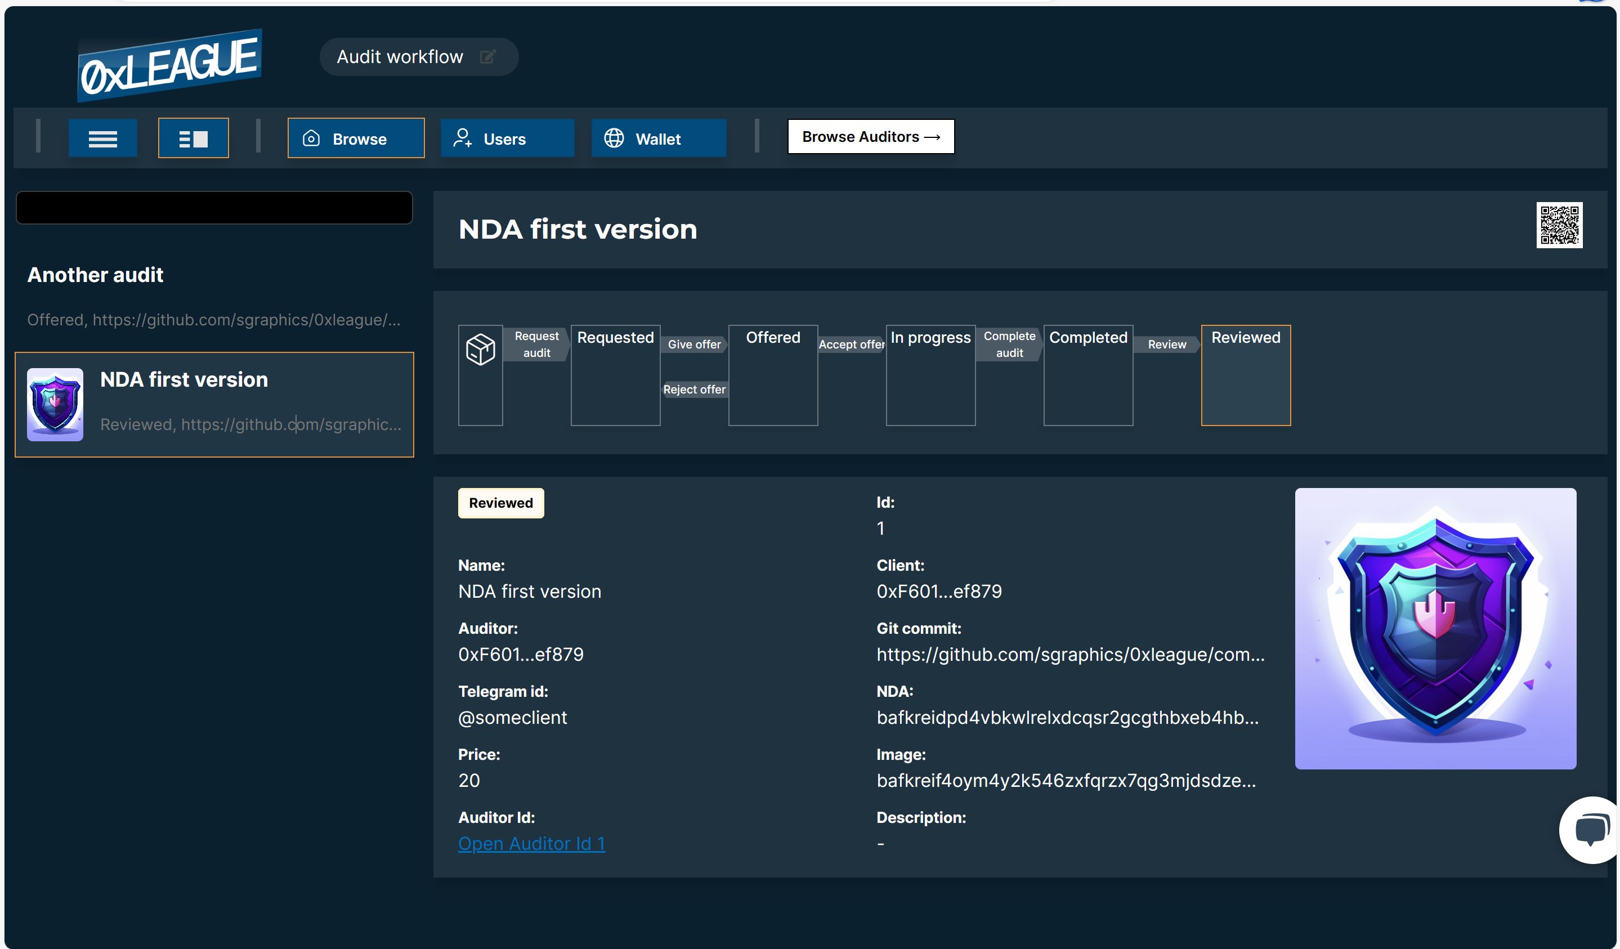The height and width of the screenshot is (949, 1620).
Task: Edit the Audit workflow title pencil icon
Action: point(488,57)
